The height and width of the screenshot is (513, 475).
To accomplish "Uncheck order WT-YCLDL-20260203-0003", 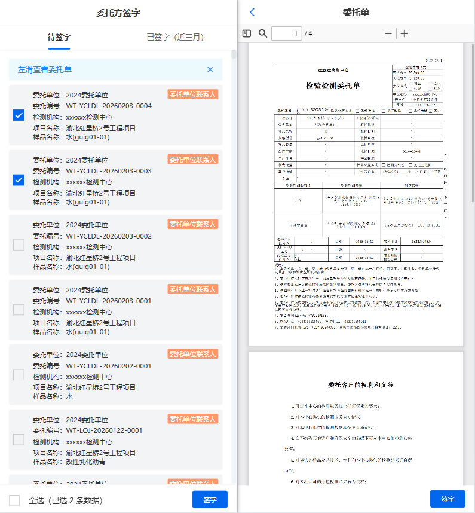I will [19, 181].
